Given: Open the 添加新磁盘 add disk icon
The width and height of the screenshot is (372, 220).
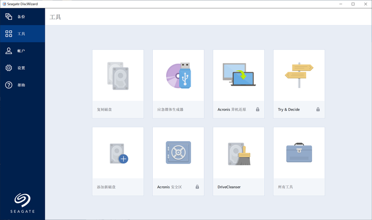Looking at the screenshot, I should (x=119, y=153).
